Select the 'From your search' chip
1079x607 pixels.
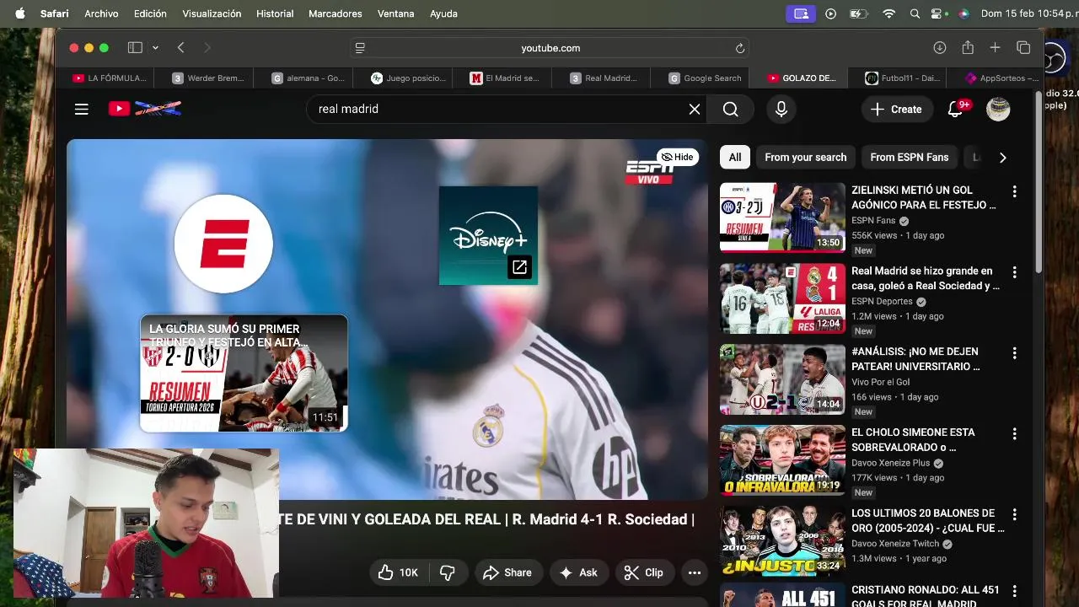click(x=806, y=157)
